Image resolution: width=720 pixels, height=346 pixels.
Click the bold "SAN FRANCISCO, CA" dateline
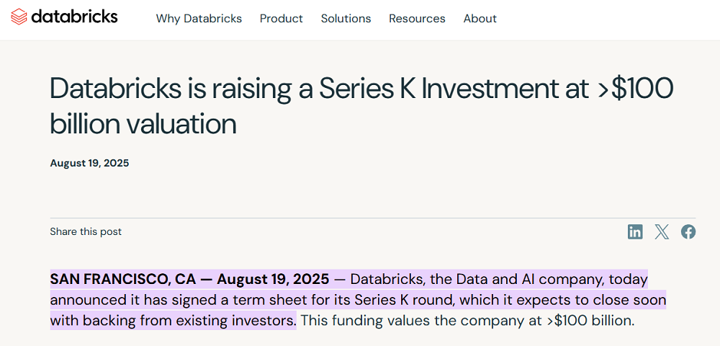coord(124,279)
